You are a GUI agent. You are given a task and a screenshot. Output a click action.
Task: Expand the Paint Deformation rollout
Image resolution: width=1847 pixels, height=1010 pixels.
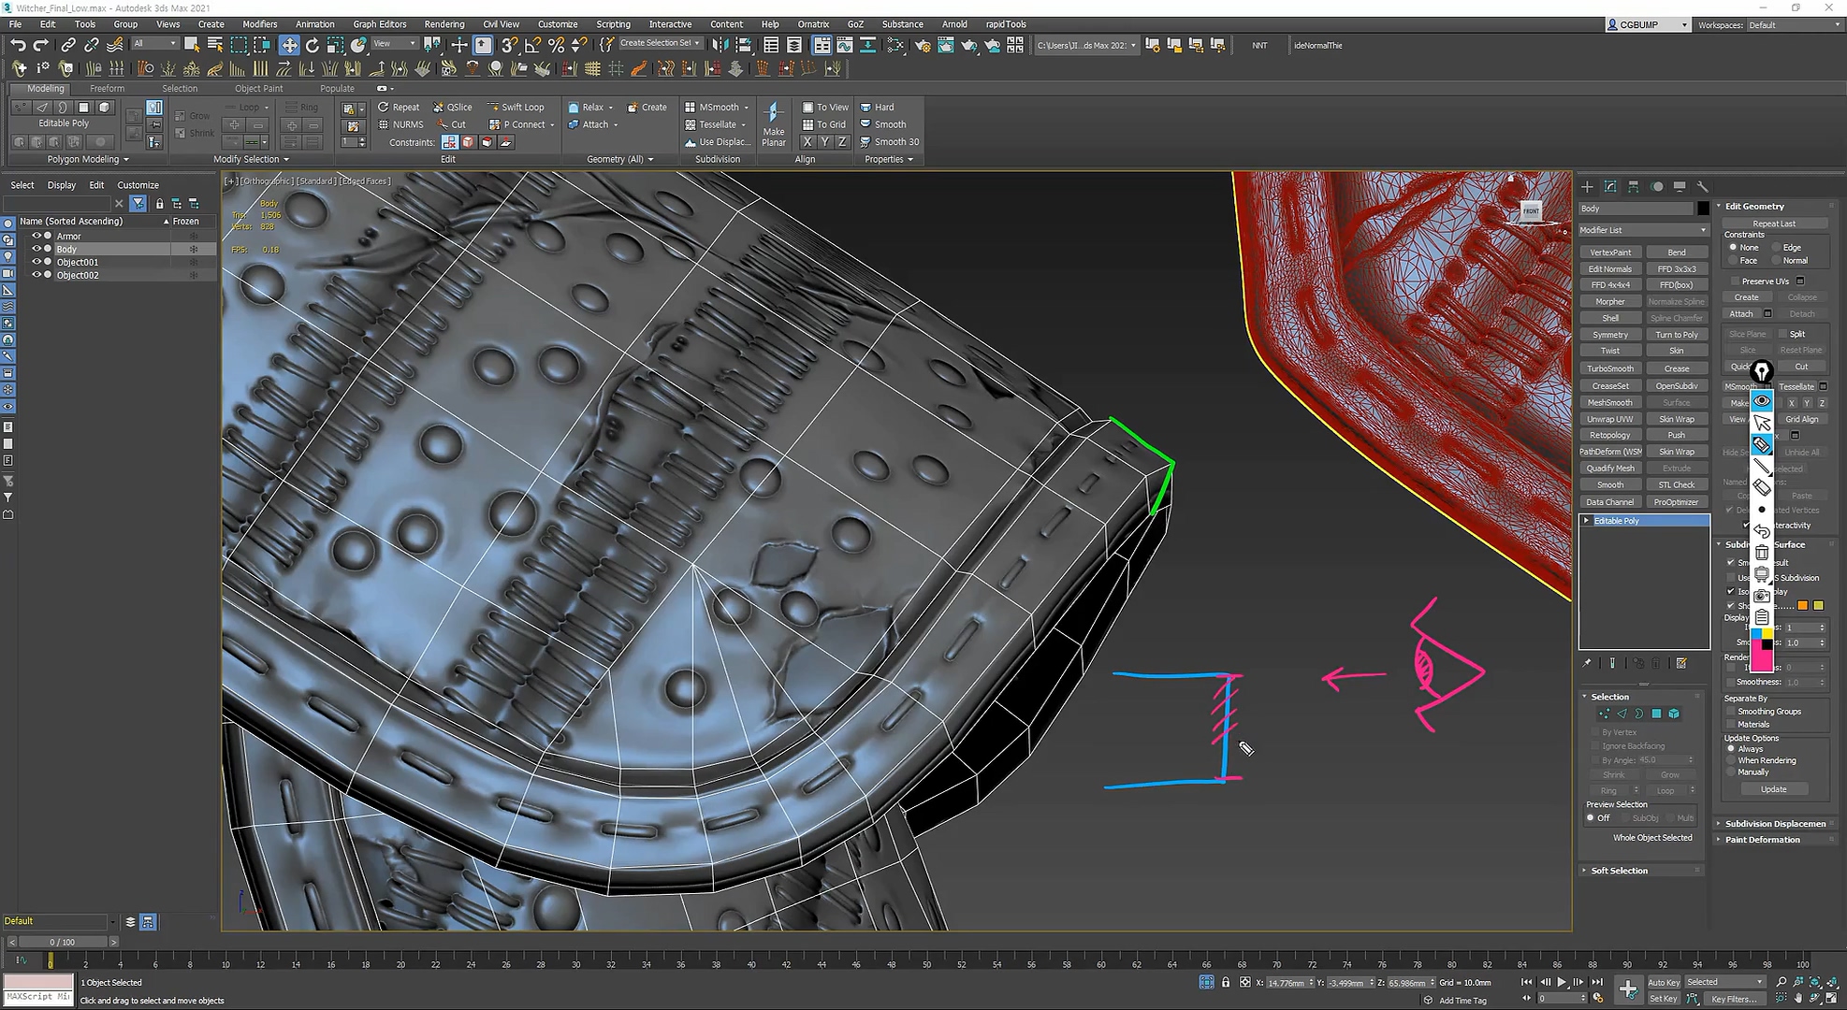(1762, 840)
